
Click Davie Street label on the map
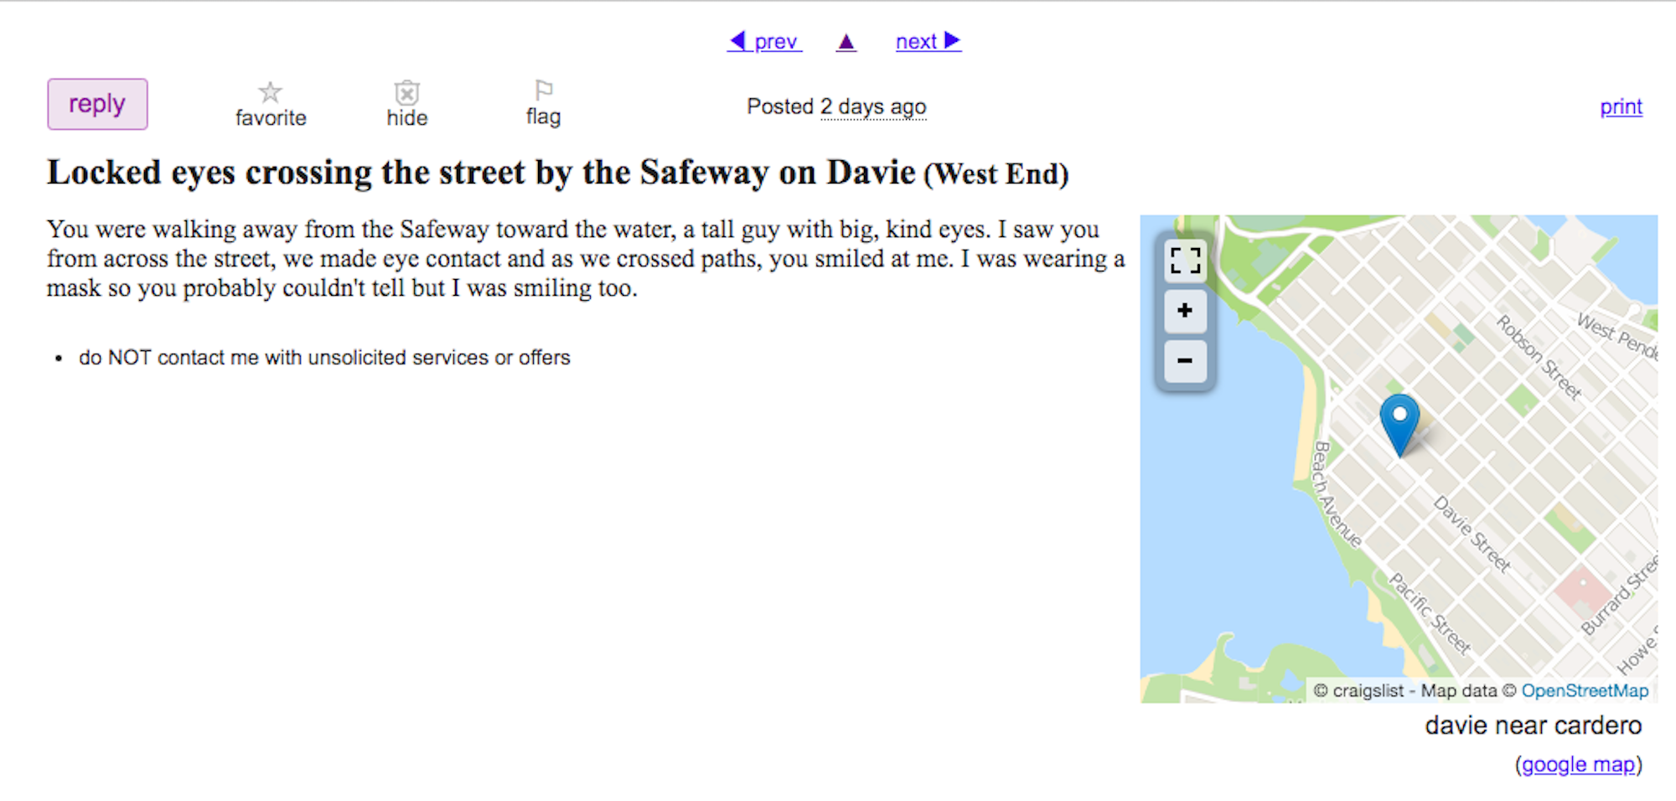coord(1472,535)
